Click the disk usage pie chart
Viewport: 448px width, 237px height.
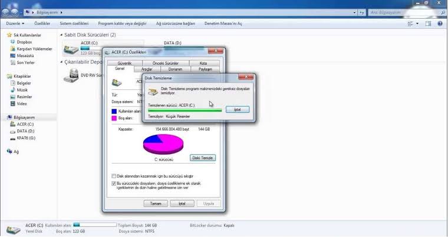163,144
